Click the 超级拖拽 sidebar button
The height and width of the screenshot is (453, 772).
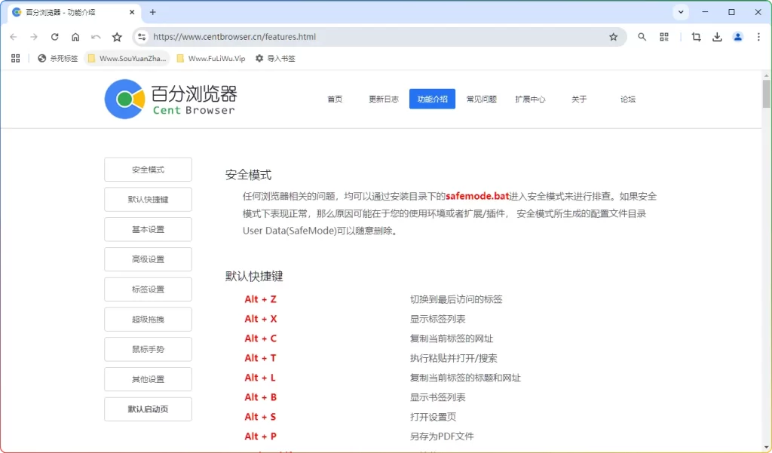(x=149, y=320)
